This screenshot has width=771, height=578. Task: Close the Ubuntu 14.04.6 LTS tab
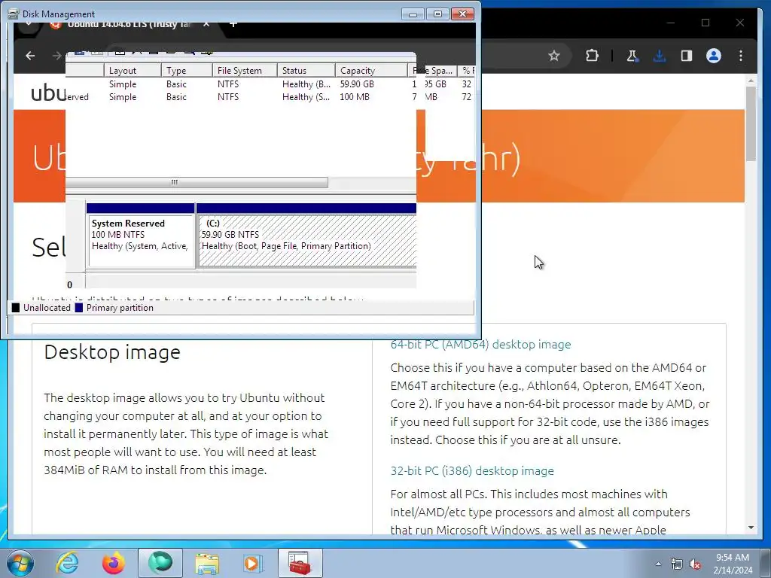(x=206, y=23)
